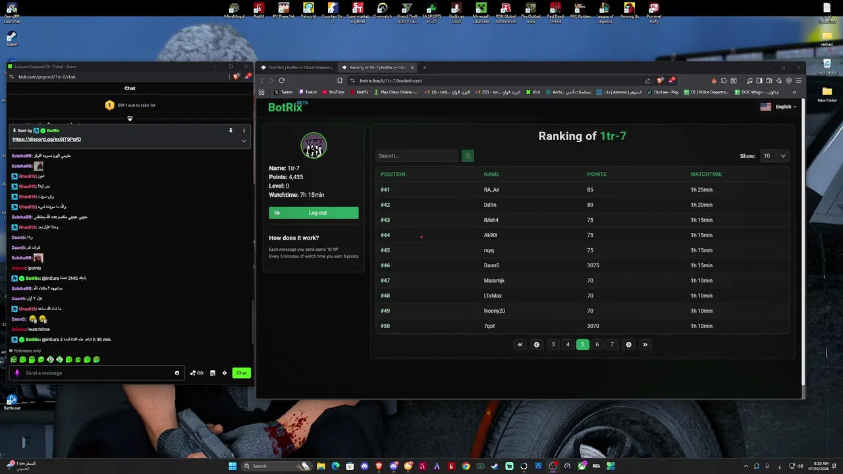Click the search button in leaderboard
Image resolution: width=843 pixels, height=474 pixels.
[468, 156]
